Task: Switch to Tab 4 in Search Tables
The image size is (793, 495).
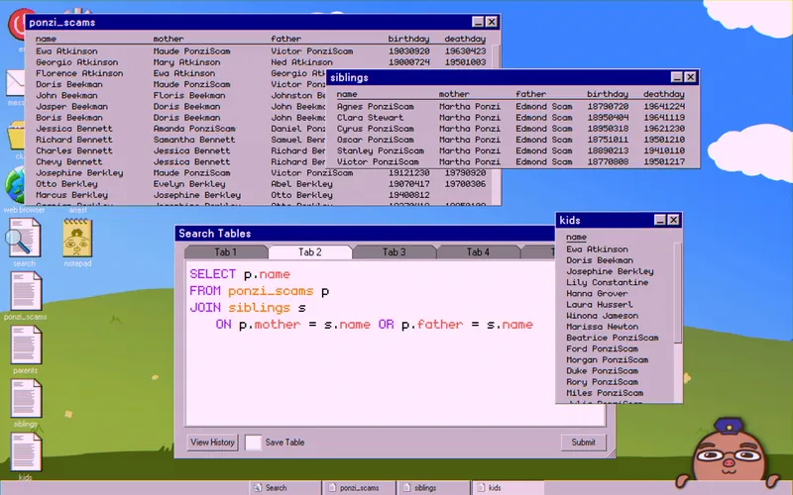Action: 478,252
